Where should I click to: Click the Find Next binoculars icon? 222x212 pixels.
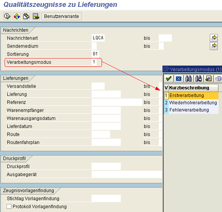(198, 79)
